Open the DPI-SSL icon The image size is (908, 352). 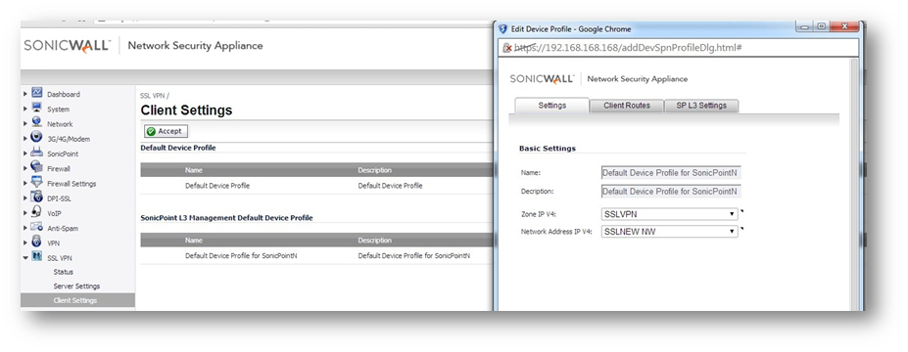[x=36, y=198]
